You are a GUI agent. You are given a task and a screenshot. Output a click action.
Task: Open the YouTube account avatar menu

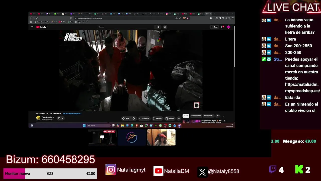pyautogui.click(x=228, y=27)
